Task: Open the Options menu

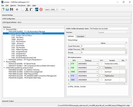Action: click(x=13, y=6)
